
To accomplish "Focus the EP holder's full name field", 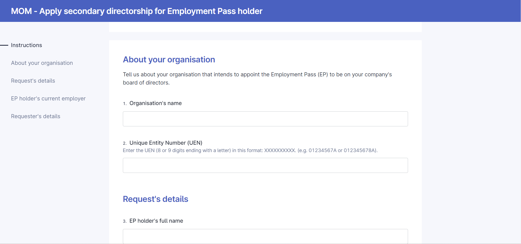I will pos(265,236).
